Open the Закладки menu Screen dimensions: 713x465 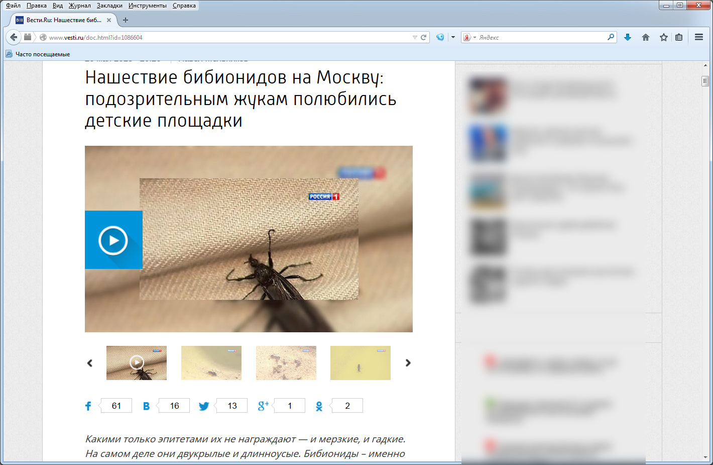click(109, 6)
